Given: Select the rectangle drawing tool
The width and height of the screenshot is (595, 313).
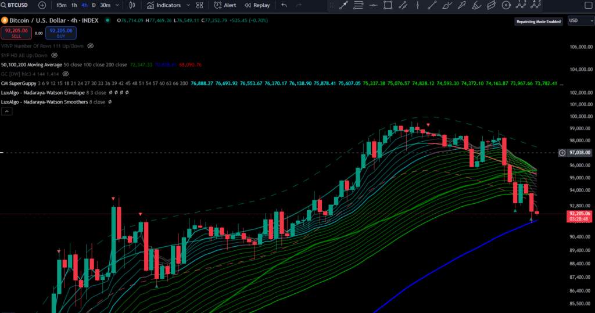Looking at the screenshot, I should tap(388, 5).
